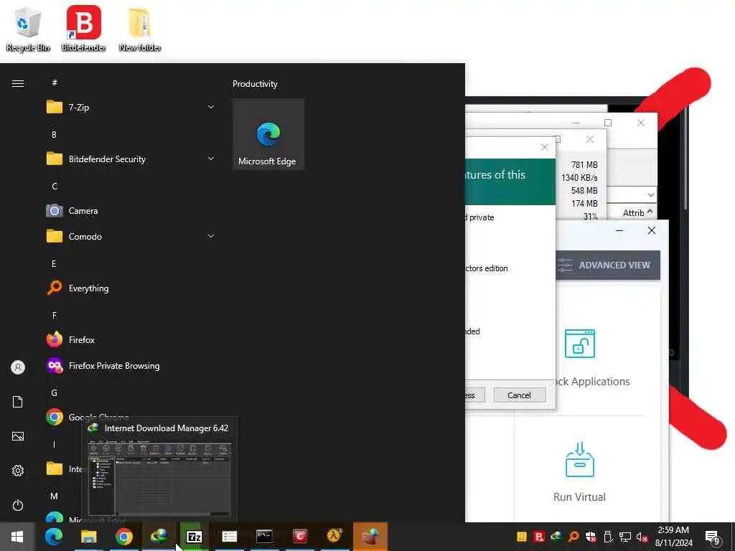Open the dropdown arrow above the Attrib column
Image resolution: width=735 pixels, height=551 pixels.
(x=650, y=195)
